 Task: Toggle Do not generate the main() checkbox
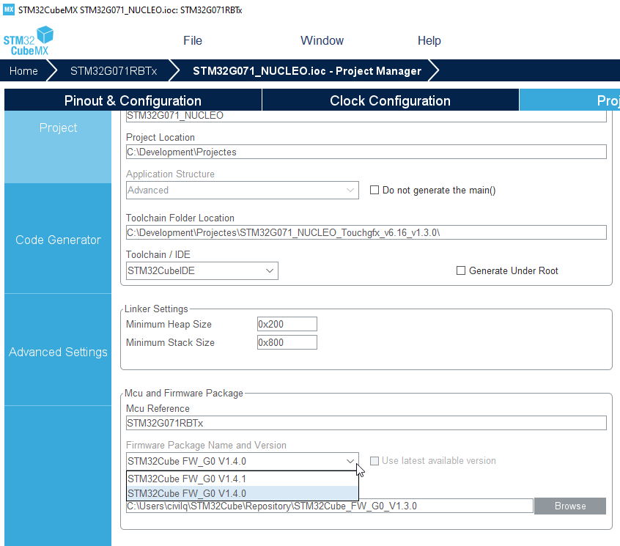(374, 190)
